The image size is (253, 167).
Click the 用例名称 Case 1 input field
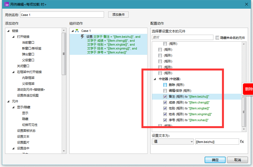pyautogui.click(x=62, y=15)
